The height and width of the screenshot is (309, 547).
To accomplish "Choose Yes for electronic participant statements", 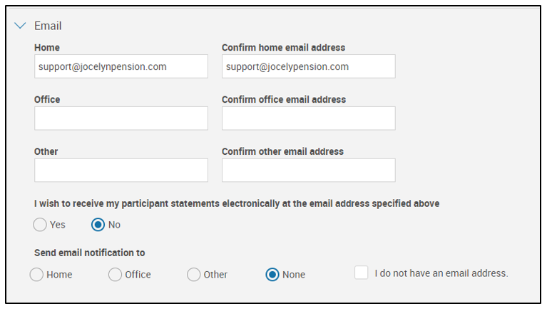I will click(x=40, y=225).
